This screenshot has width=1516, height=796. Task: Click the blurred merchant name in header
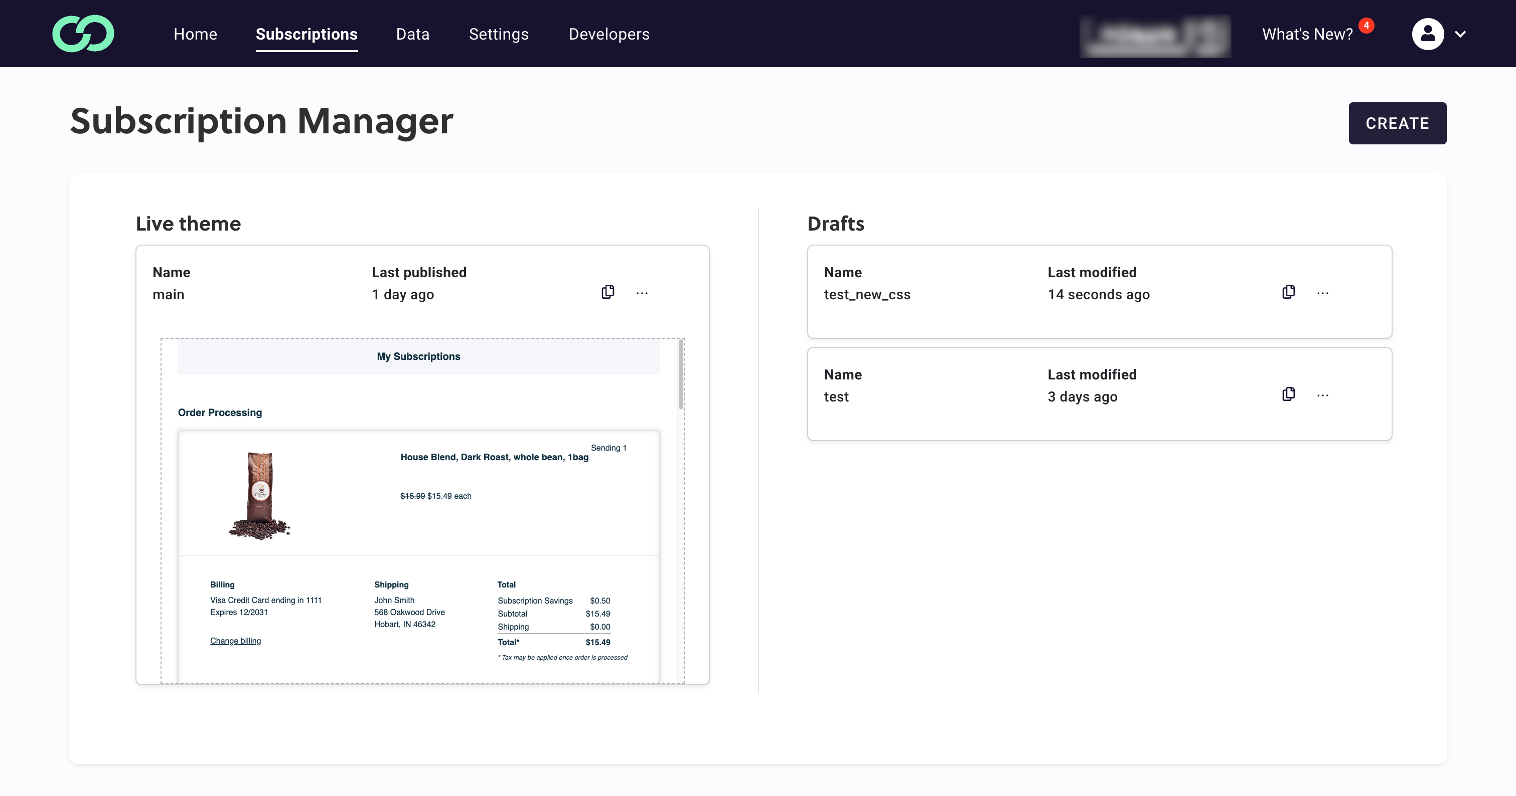tap(1155, 36)
